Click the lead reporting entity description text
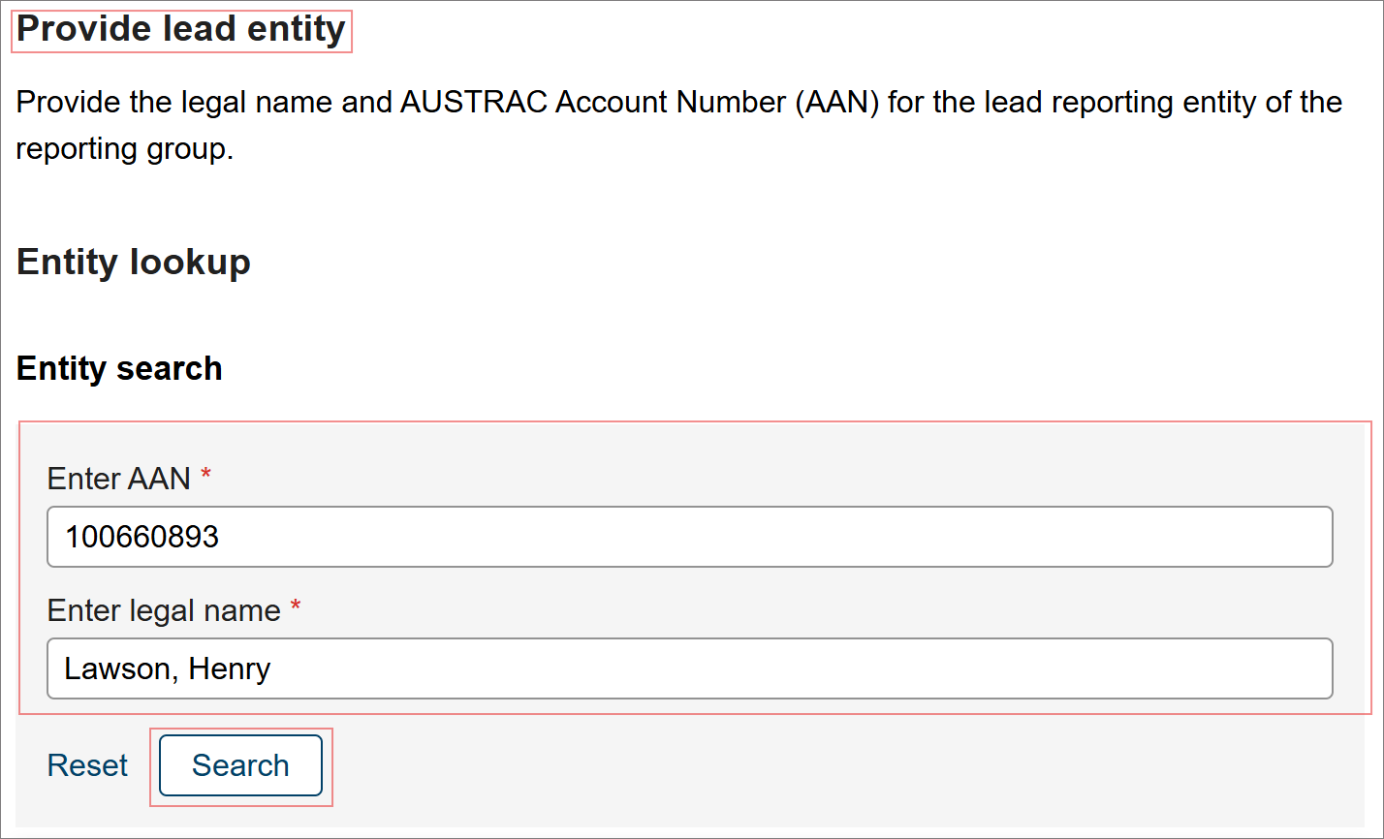 click(x=678, y=124)
